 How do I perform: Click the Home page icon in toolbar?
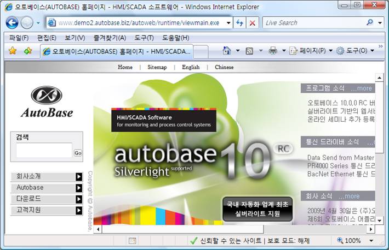(x=227, y=51)
